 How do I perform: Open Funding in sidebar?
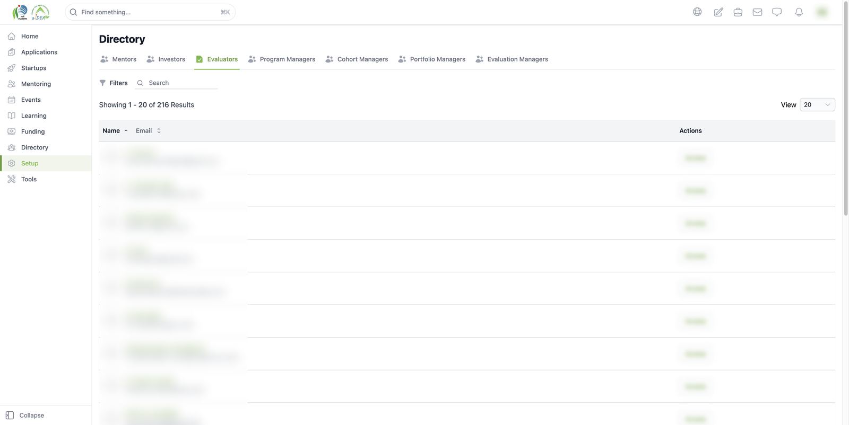46,131
